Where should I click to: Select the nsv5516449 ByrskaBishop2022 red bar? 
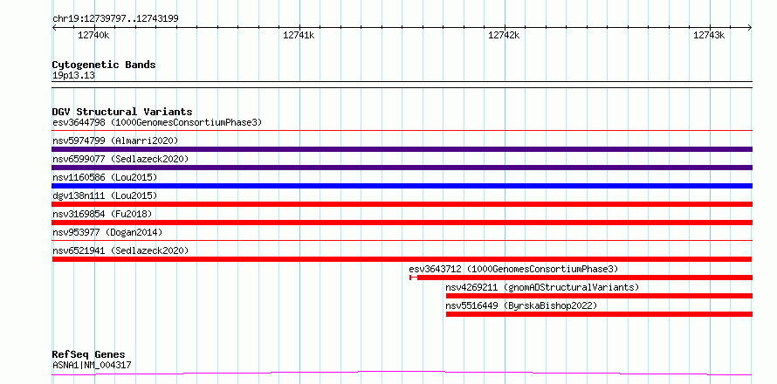point(599,314)
